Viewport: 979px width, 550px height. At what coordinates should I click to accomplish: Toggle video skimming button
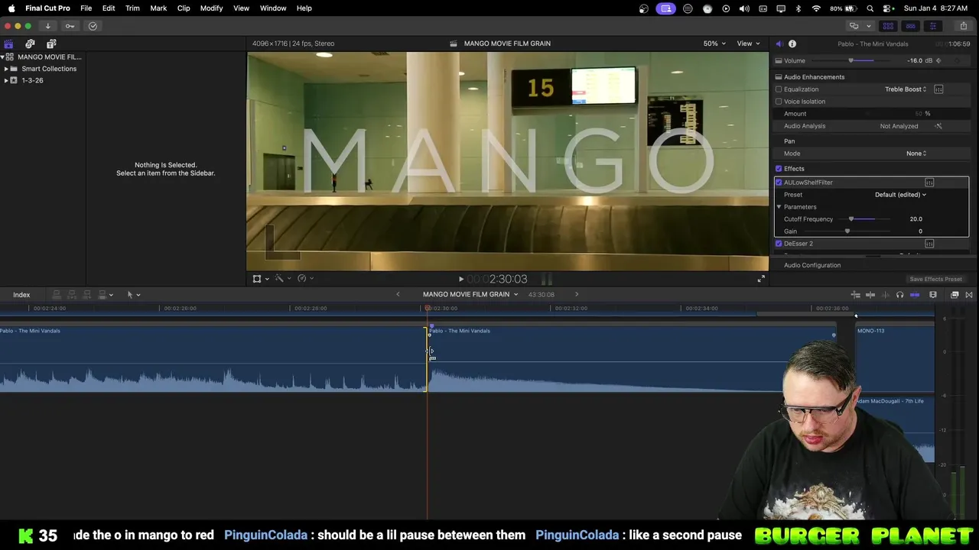click(870, 295)
